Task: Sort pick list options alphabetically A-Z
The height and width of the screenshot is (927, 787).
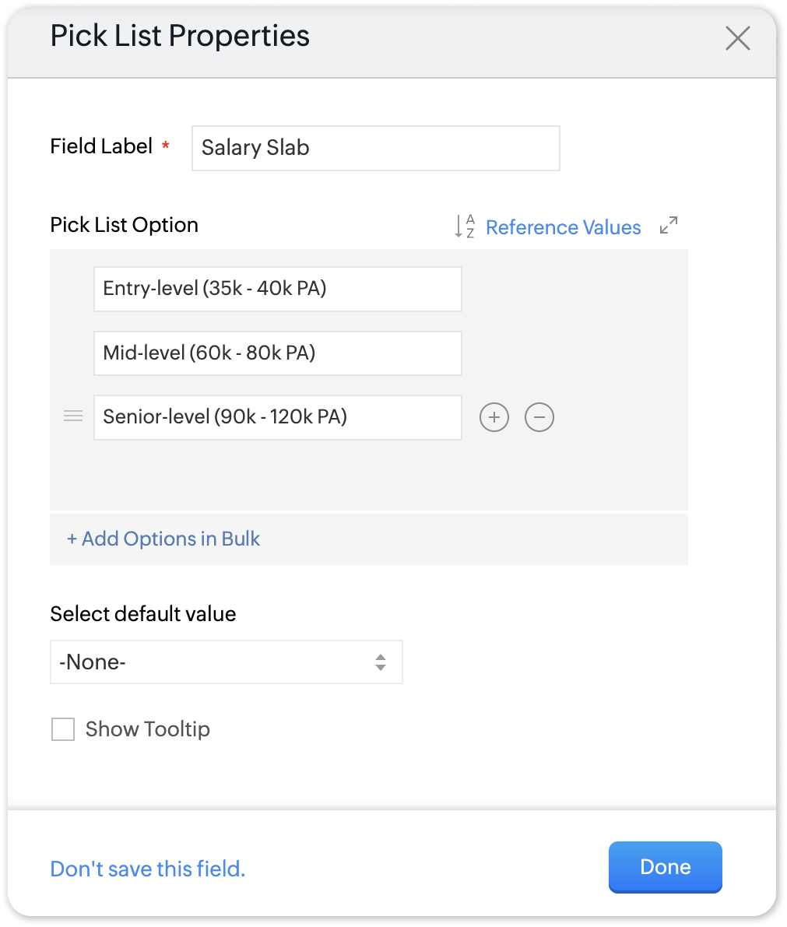Action: point(465,226)
